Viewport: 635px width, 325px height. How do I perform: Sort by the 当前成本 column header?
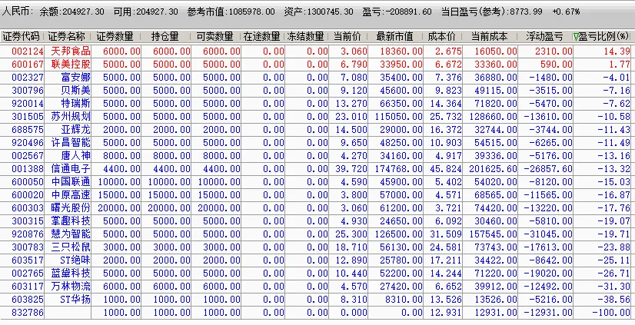489,36
